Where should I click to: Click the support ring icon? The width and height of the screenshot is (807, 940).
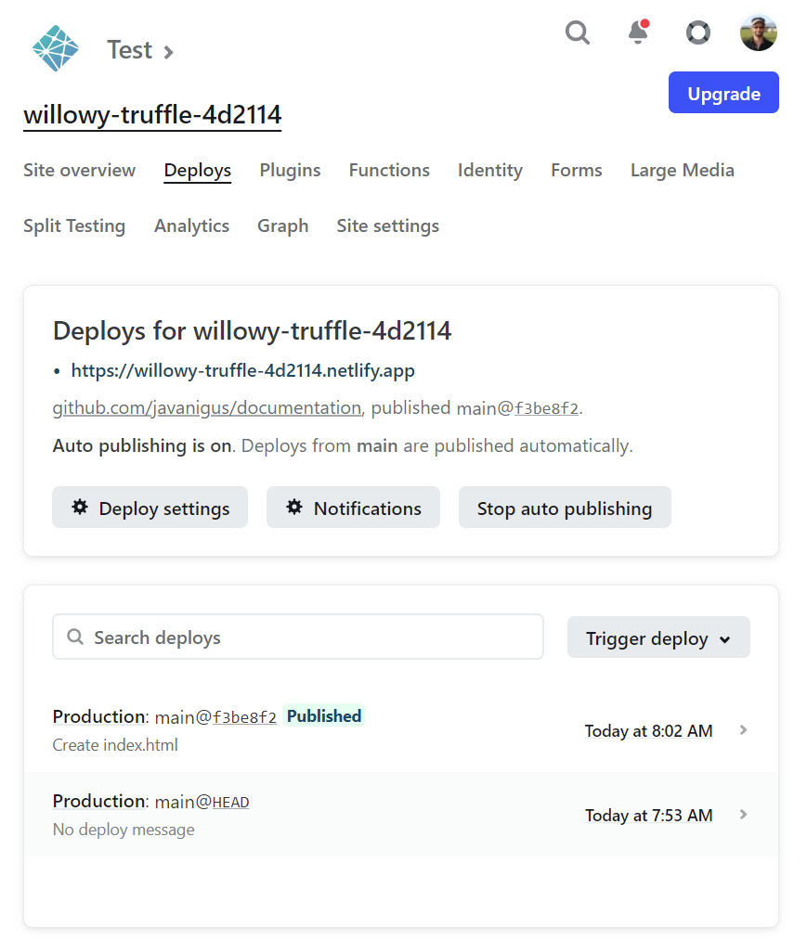tap(697, 32)
